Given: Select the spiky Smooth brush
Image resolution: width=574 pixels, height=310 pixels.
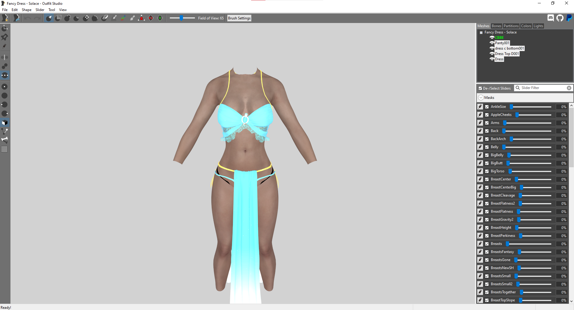Looking at the screenshot, I should click(x=95, y=18).
